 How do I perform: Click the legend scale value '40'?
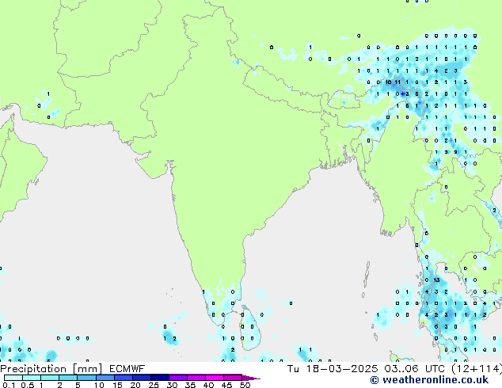click(208, 385)
